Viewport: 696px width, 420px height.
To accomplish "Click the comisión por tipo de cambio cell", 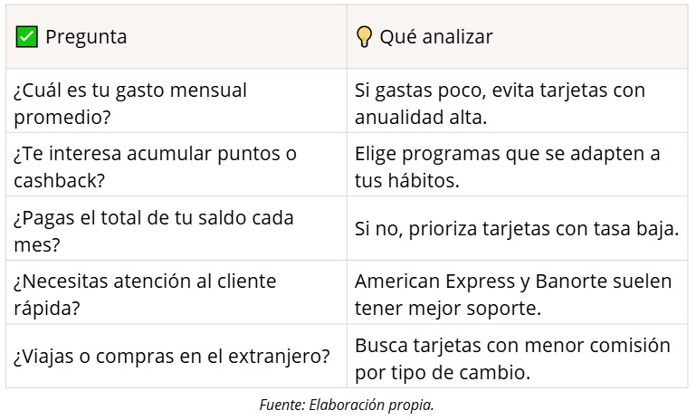I will tap(512, 358).
